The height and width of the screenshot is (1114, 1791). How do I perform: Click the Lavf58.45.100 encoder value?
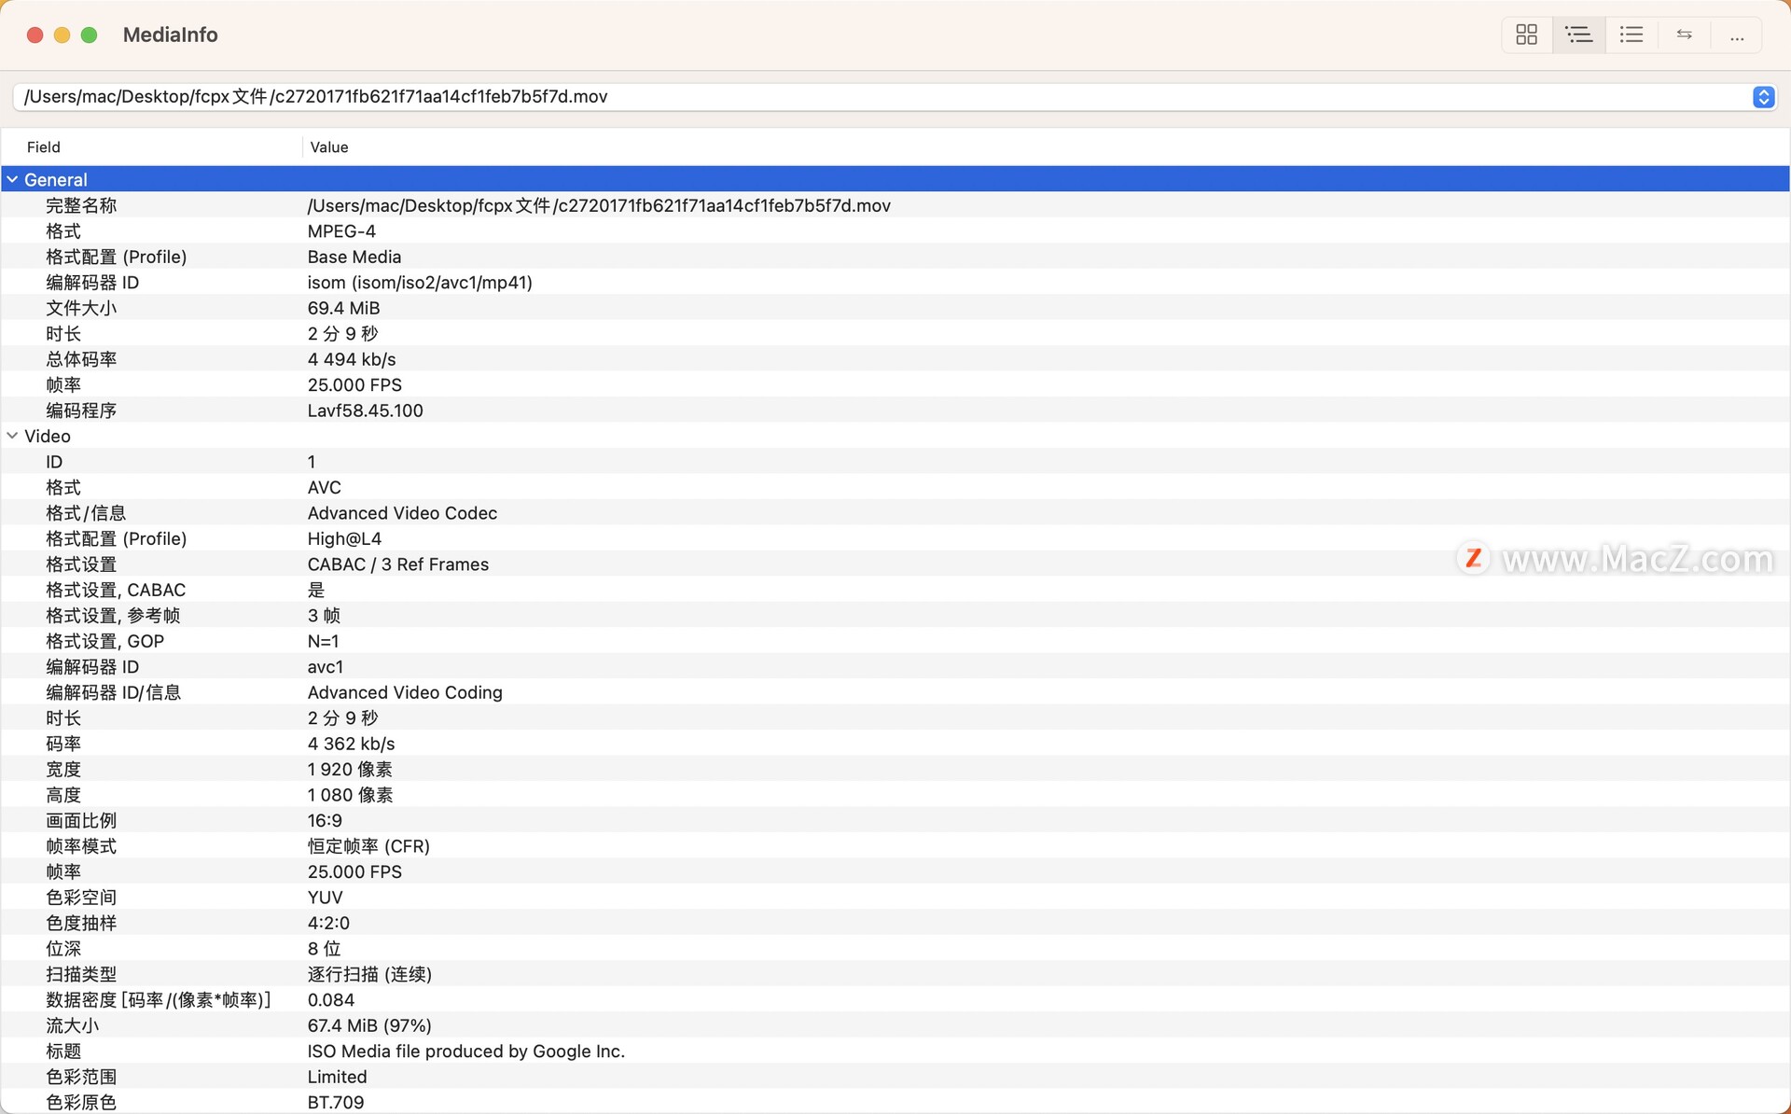(x=366, y=411)
